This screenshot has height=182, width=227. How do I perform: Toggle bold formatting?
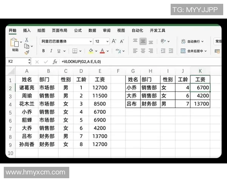(x=44, y=51)
